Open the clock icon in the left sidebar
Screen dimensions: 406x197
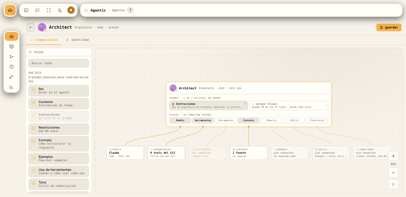12,67
